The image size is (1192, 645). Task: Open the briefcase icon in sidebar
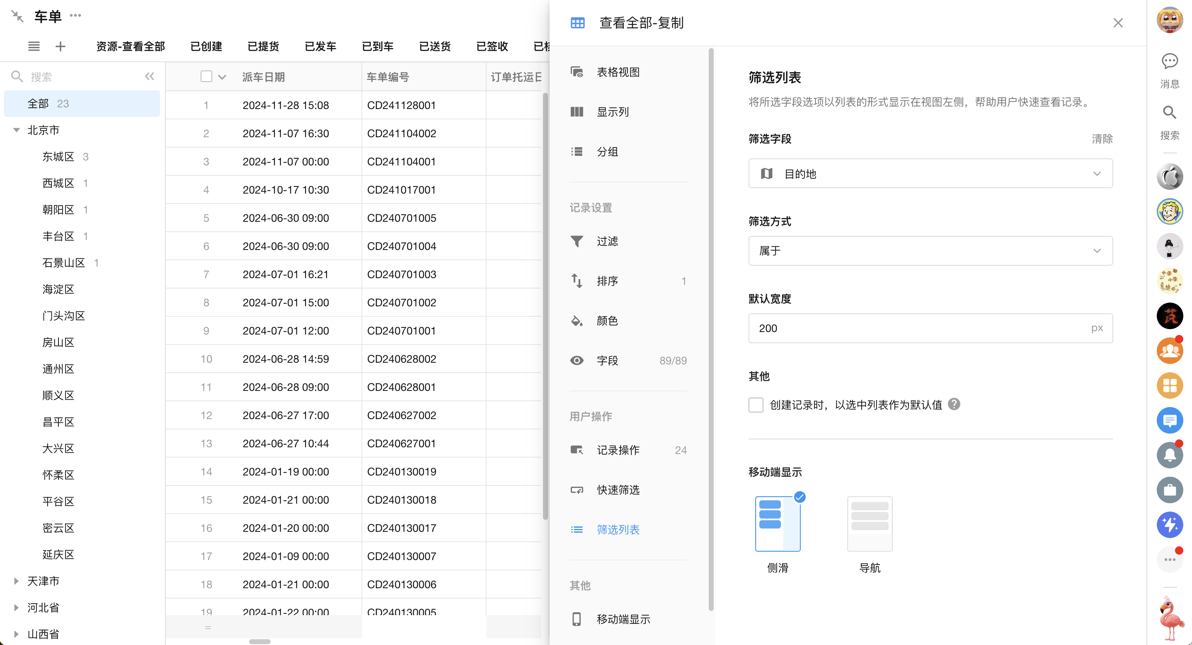pyautogui.click(x=1170, y=490)
